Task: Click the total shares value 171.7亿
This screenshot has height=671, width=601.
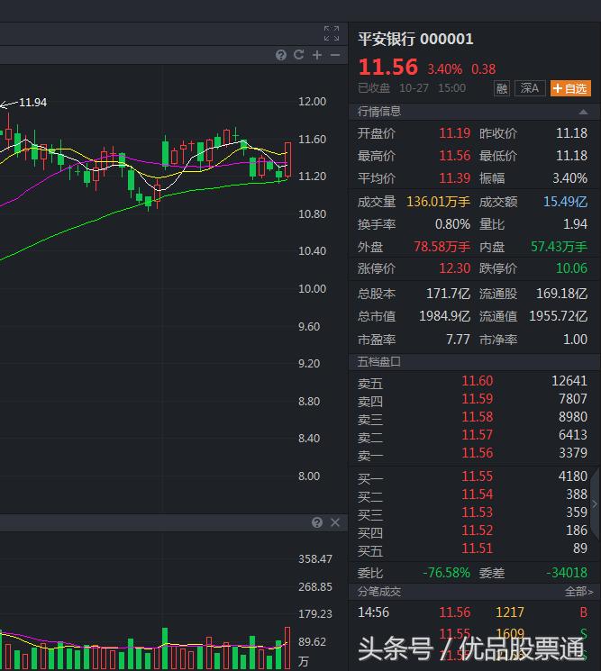Action: (x=448, y=294)
